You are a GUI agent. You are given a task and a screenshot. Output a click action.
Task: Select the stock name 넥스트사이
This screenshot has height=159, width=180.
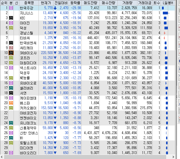[x=28, y=68]
